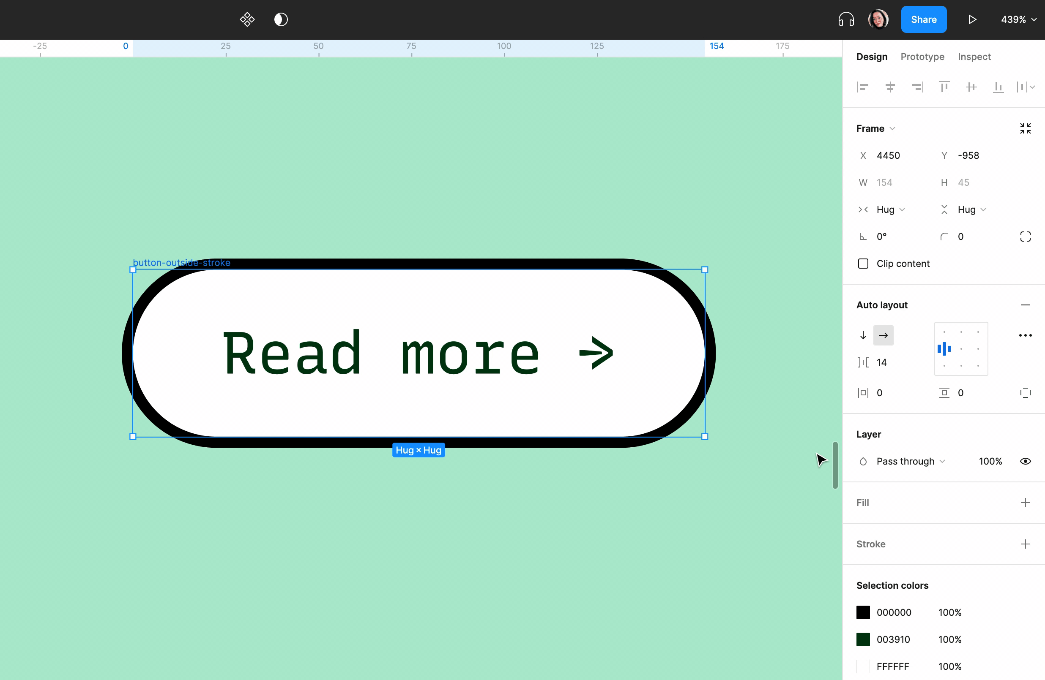Click the independent padding icon
This screenshot has height=680, width=1045.
pos(1025,393)
